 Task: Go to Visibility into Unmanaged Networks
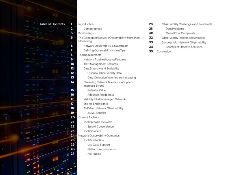pyautogui.click(x=105, y=99)
